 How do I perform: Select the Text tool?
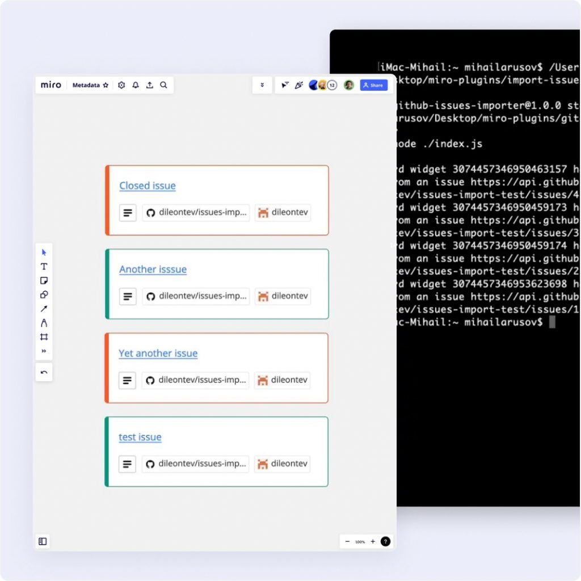44,267
